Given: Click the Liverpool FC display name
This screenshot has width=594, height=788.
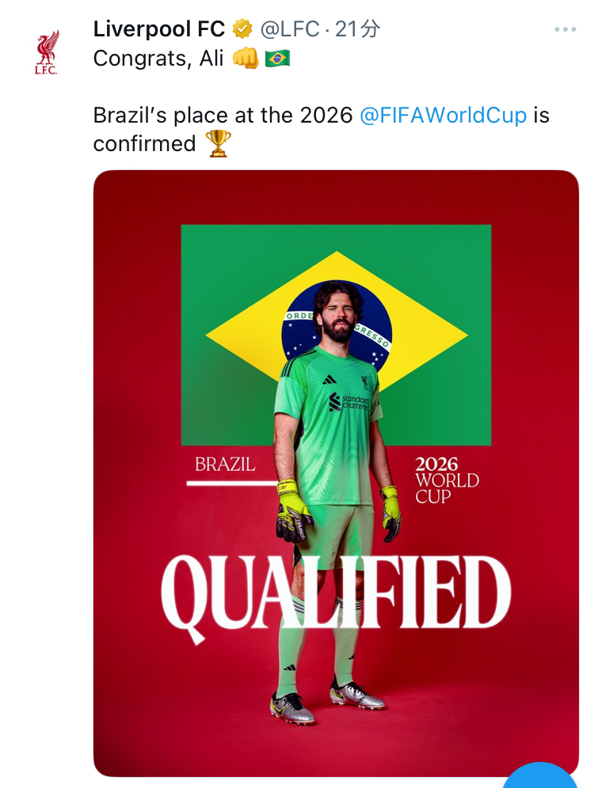Looking at the screenshot, I should [159, 29].
